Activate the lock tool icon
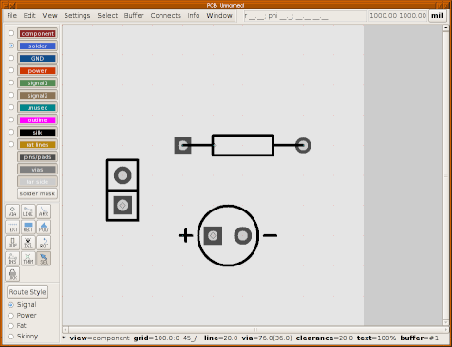The height and width of the screenshot is (347, 452). coord(12,274)
